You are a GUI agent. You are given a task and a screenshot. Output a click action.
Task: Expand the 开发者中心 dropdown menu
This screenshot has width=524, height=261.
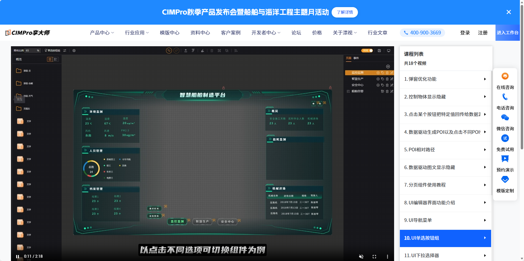(x=266, y=33)
